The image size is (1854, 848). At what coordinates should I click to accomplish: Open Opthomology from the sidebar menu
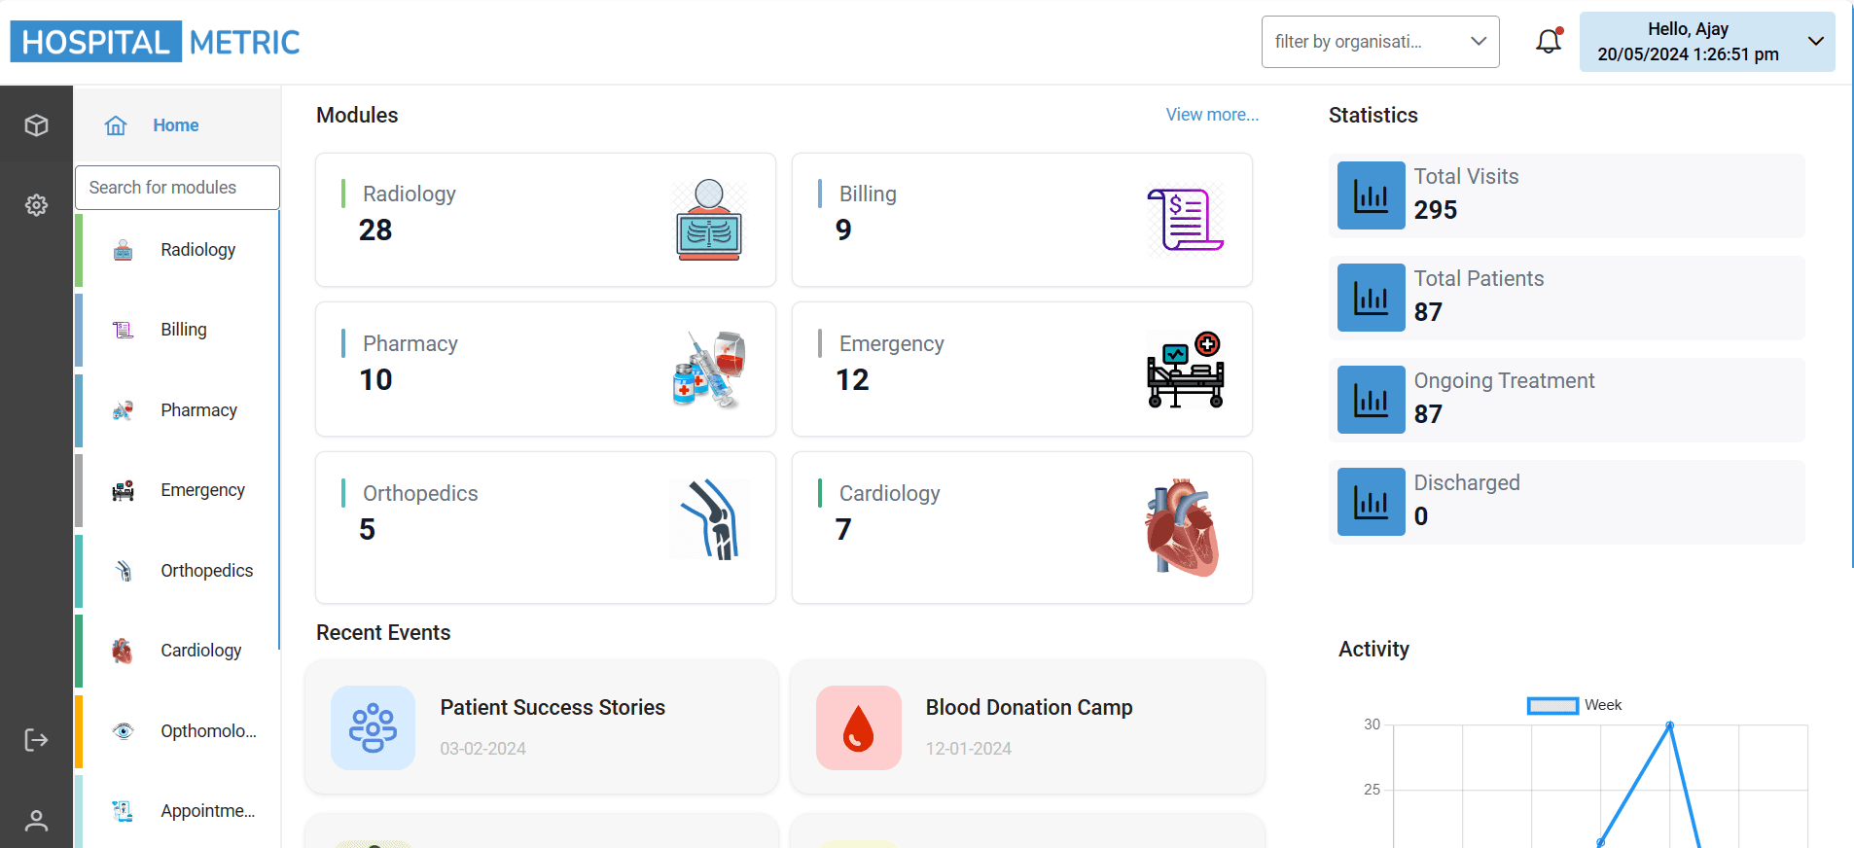pos(208,731)
